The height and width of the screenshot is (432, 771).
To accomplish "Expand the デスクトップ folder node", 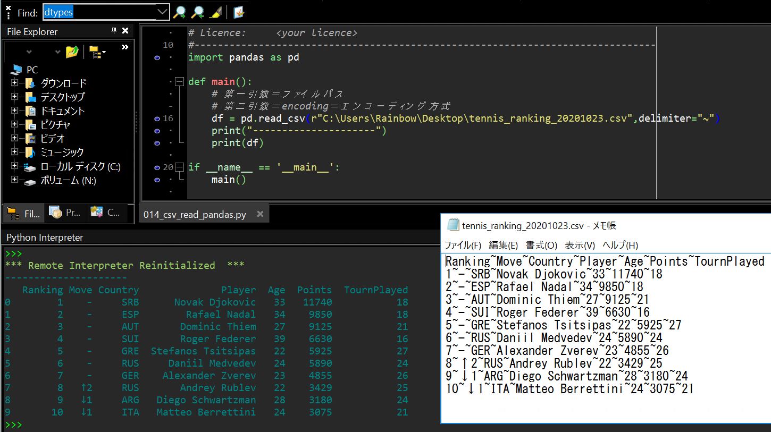I will coord(14,97).
